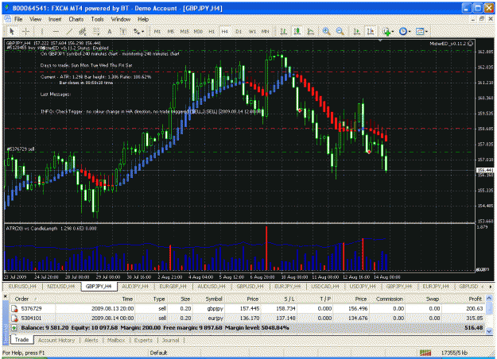Screen dimensions: 497x359
Task: Switch to line chart display
Action: tap(311, 31)
